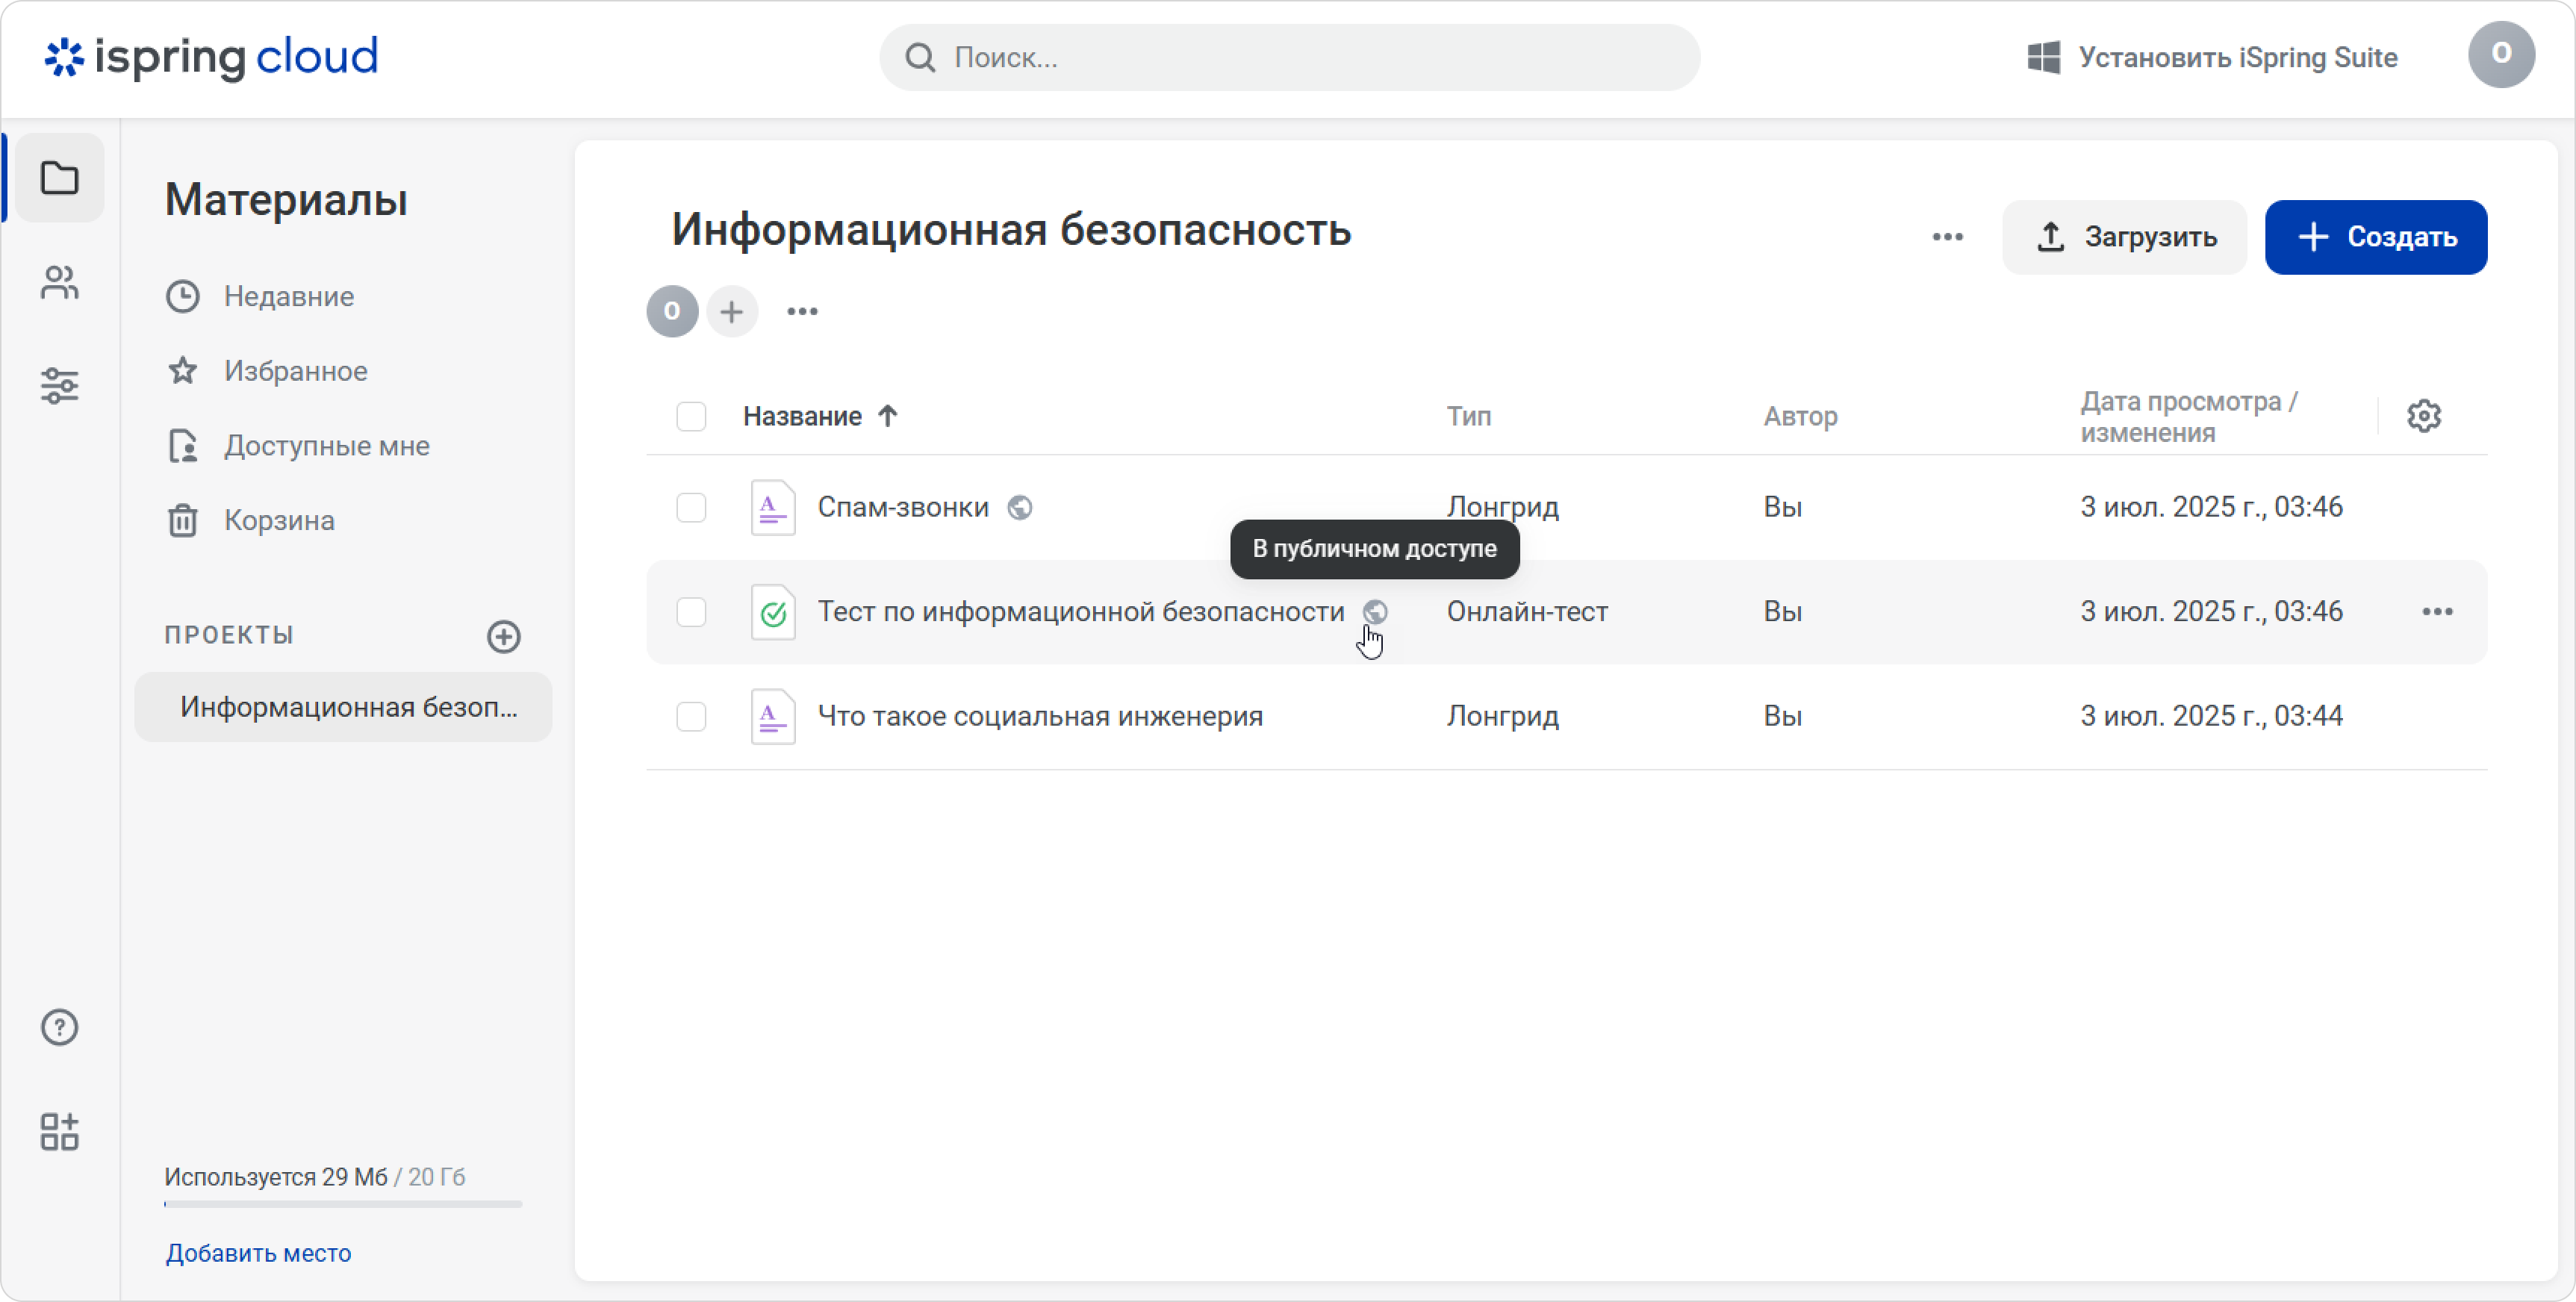Click the Спам-звонки longread file icon

pos(773,508)
